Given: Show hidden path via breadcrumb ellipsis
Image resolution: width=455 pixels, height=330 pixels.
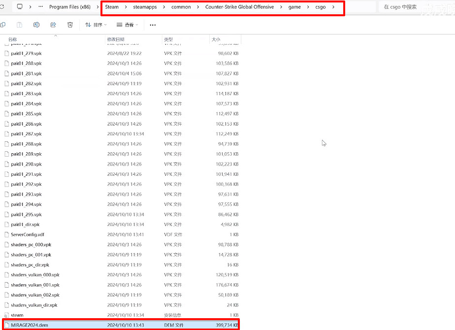Looking at the screenshot, I should click(x=40, y=7).
